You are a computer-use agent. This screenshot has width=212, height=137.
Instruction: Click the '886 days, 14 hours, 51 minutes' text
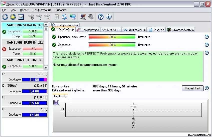tap(115, 86)
